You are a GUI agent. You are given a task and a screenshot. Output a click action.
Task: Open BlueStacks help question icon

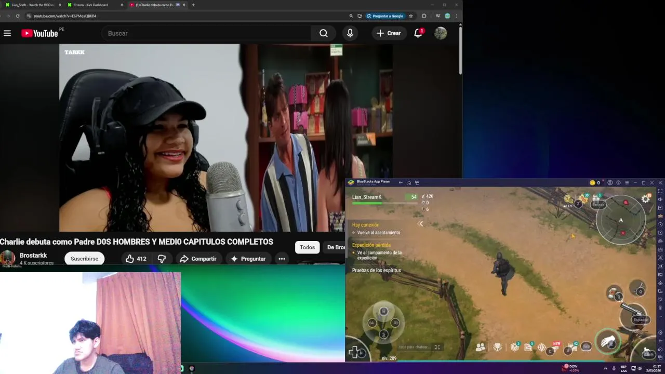618,183
